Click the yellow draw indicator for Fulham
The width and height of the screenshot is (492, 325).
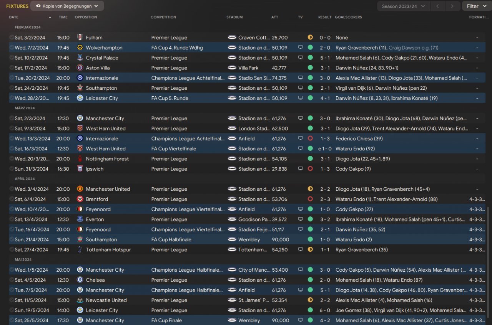point(310,38)
